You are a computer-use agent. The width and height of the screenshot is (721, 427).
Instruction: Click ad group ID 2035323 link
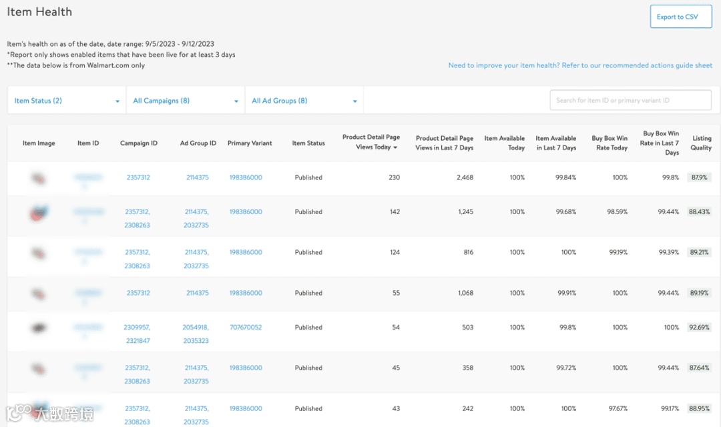click(x=196, y=340)
